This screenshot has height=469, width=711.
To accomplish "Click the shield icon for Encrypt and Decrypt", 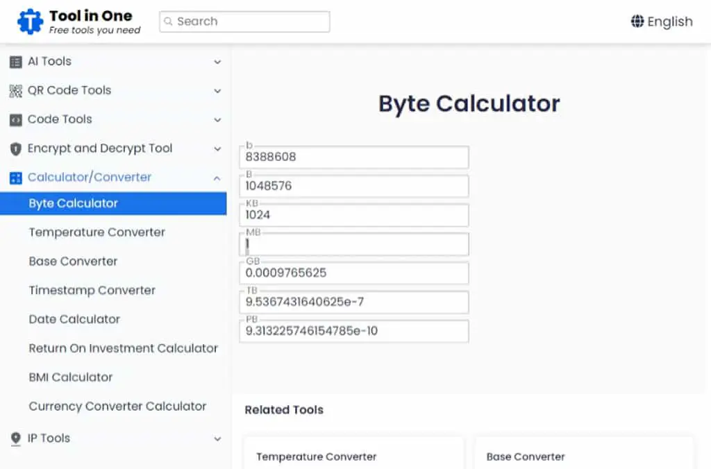I will click(16, 148).
